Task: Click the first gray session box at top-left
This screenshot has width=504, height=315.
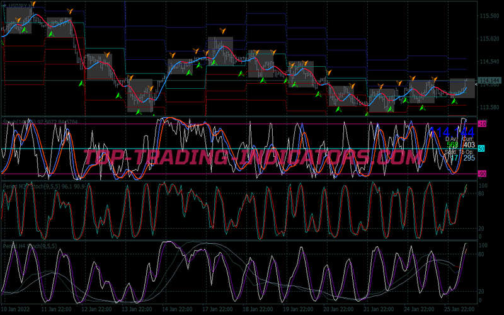Action: click(19, 21)
